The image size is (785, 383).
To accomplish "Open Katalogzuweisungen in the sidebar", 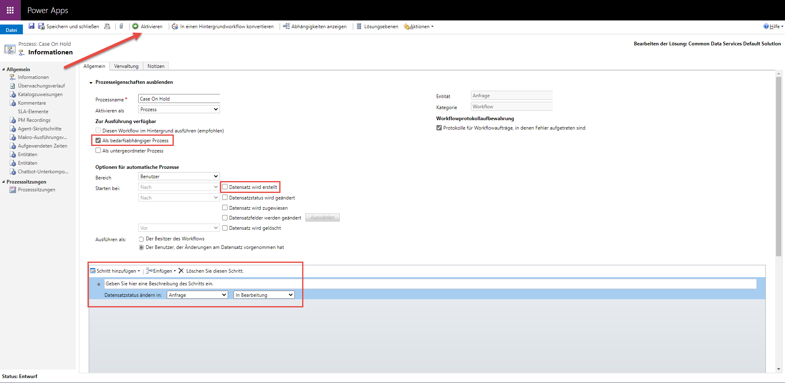I will point(40,94).
